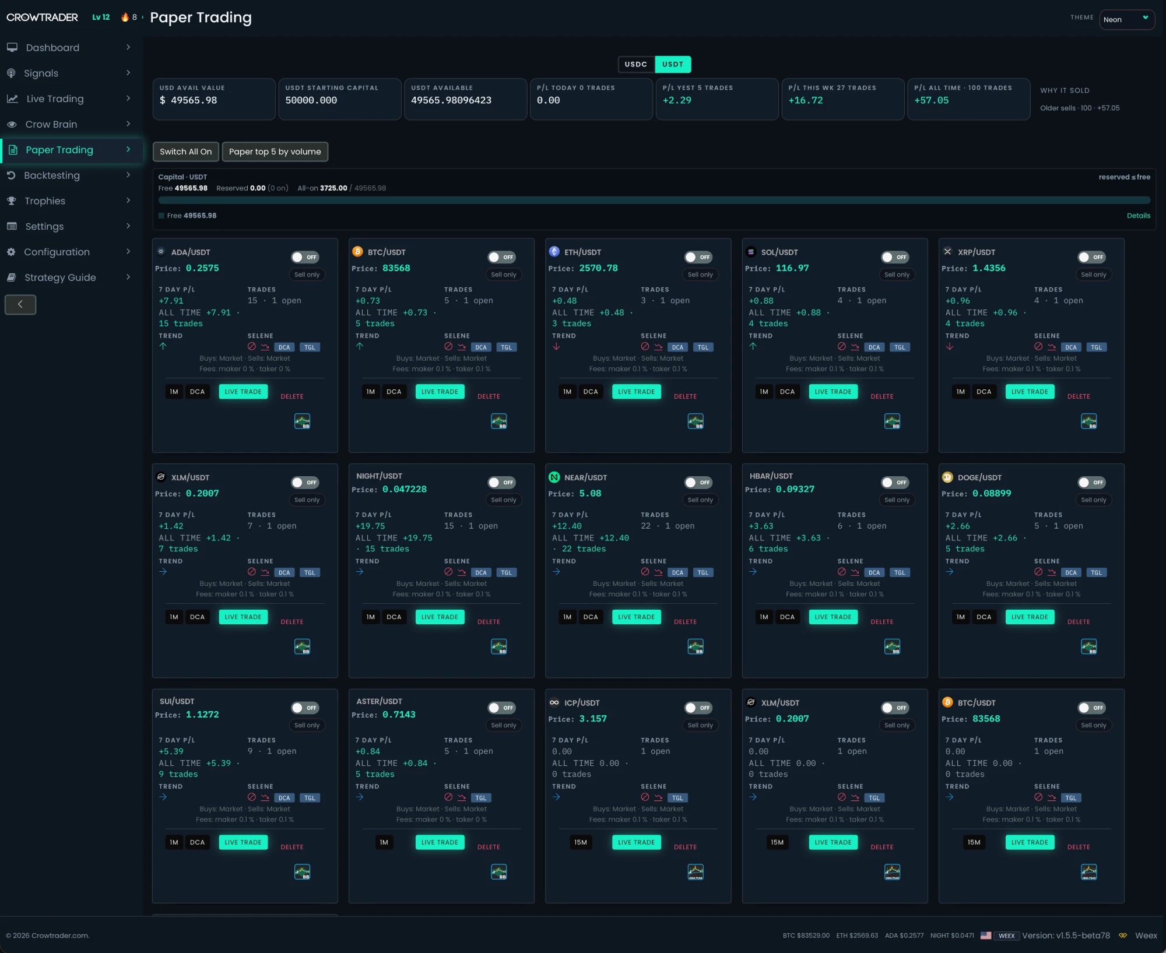Expand the Live Trading chevron
Viewport: 1166px width, 953px height.
(128, 99)
